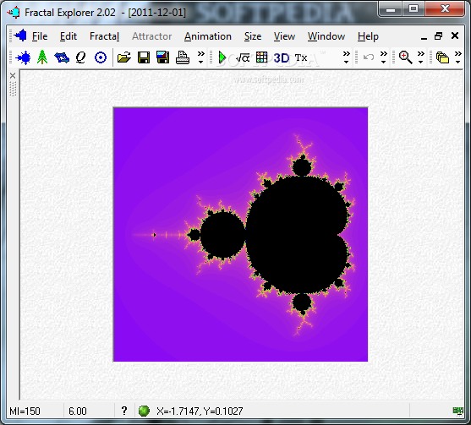This screenshot has width=471, height=425.
Task: Select the magnifier zoom-in tool
Action: [x=405, y=57]
